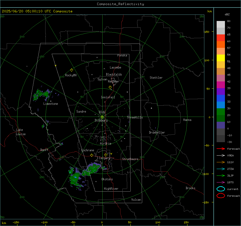Click the Innisfail label
The height and width of the screenshot is (226, 241).
click(x=108, y=97)
